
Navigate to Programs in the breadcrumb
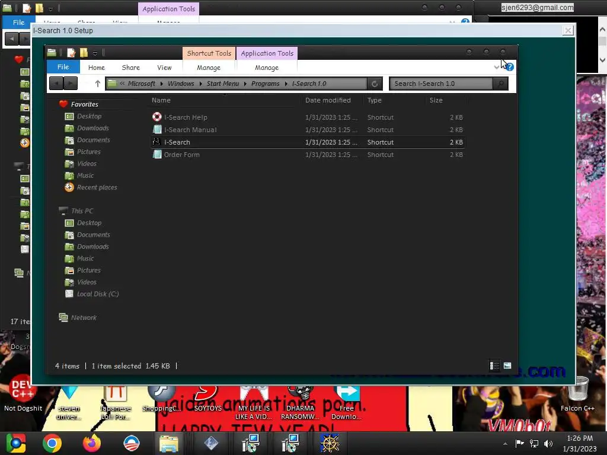pyautogui.click(x=265, y=84)
